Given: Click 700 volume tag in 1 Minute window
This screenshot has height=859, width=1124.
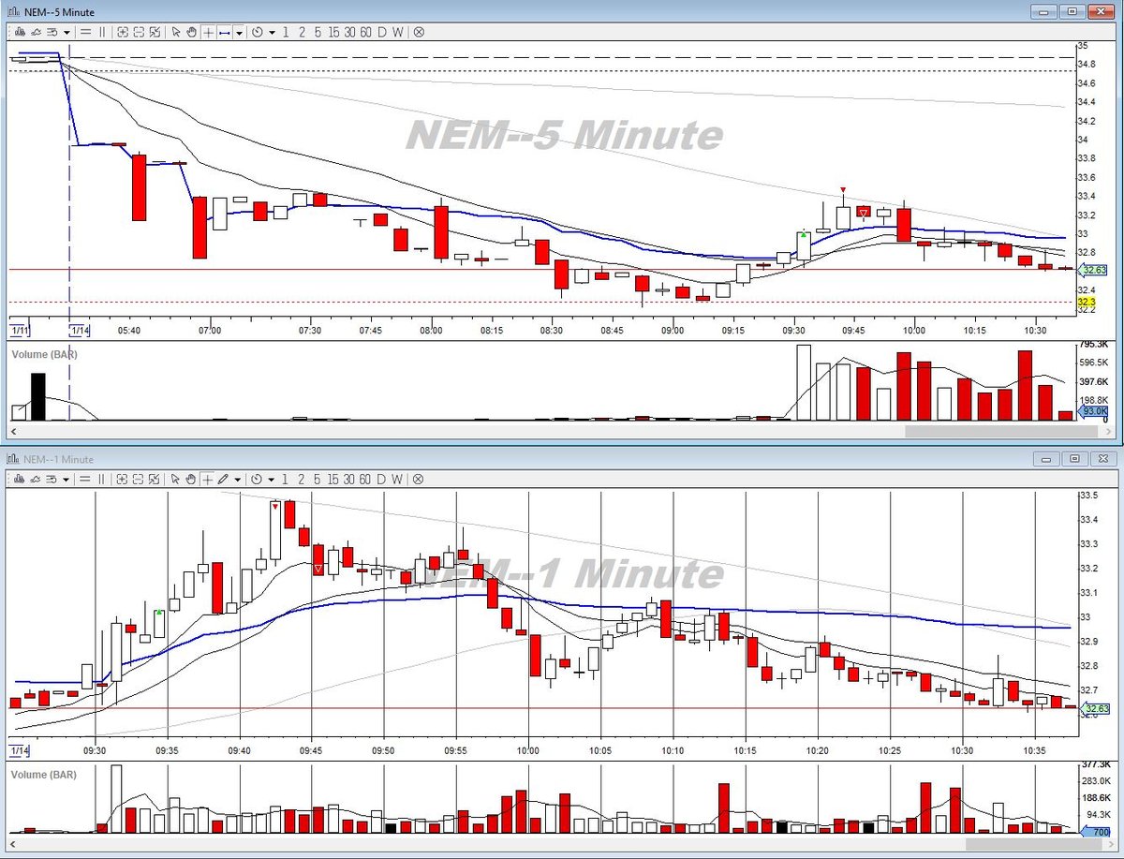Looking at the screenshot, I should point(1097,832).
